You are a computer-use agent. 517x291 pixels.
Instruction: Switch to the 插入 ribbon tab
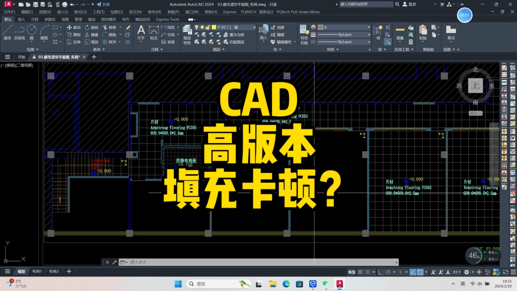click(x=21, y=19)
